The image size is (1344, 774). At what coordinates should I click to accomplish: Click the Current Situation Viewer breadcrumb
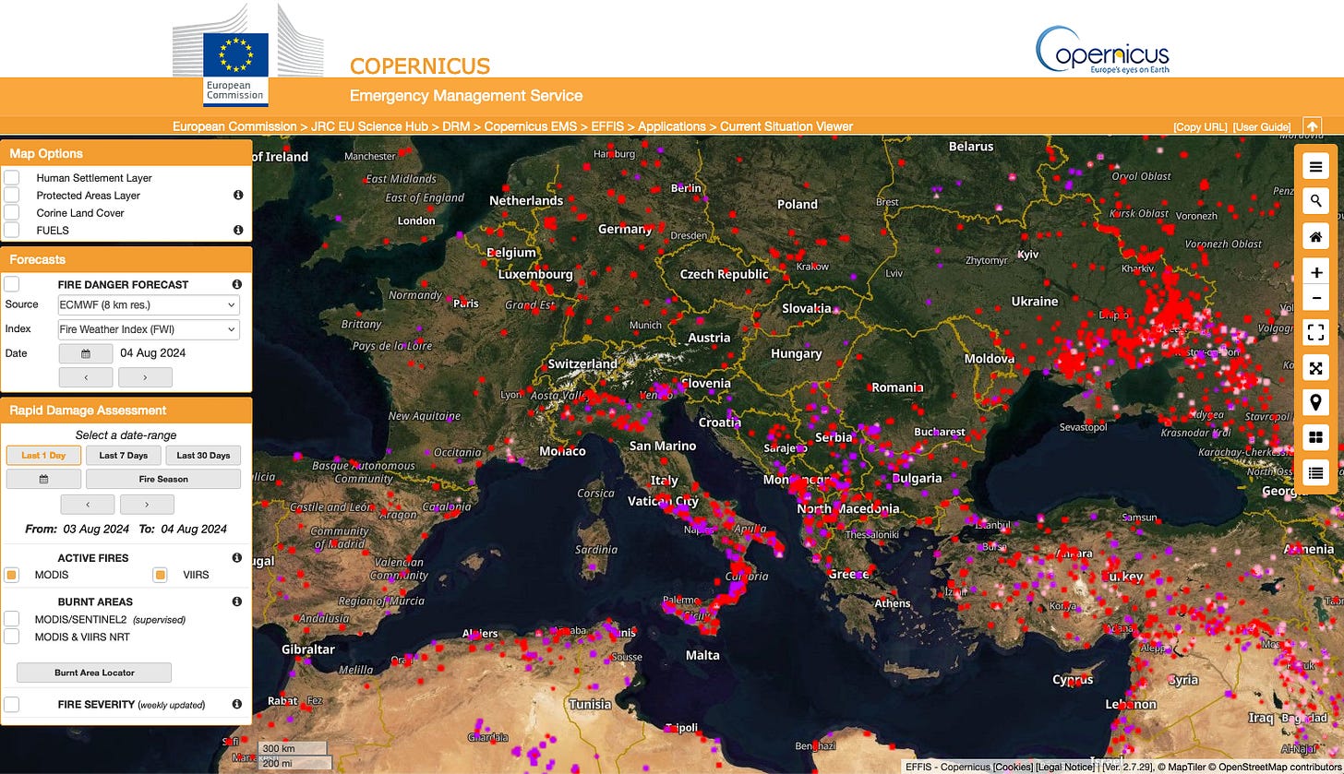(786, 126)
